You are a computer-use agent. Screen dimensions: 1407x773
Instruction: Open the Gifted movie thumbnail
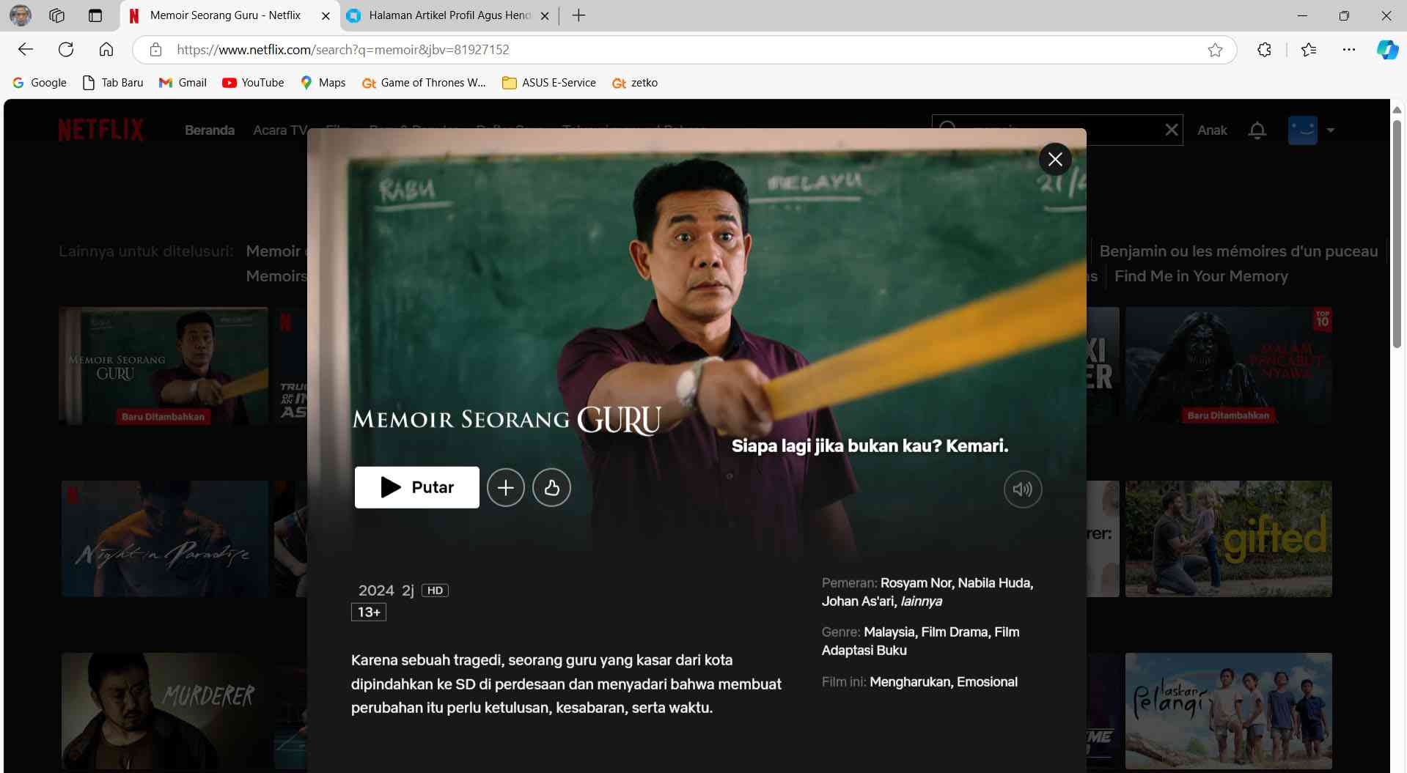[x=1228, y=539]
